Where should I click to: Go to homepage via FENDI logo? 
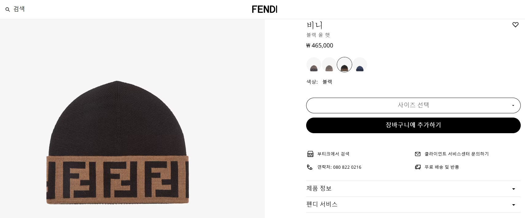(264, 9)
